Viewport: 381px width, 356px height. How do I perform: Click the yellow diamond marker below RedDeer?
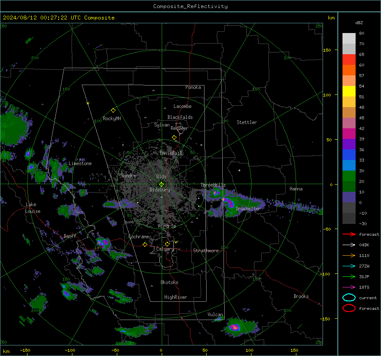click(174, 138)
